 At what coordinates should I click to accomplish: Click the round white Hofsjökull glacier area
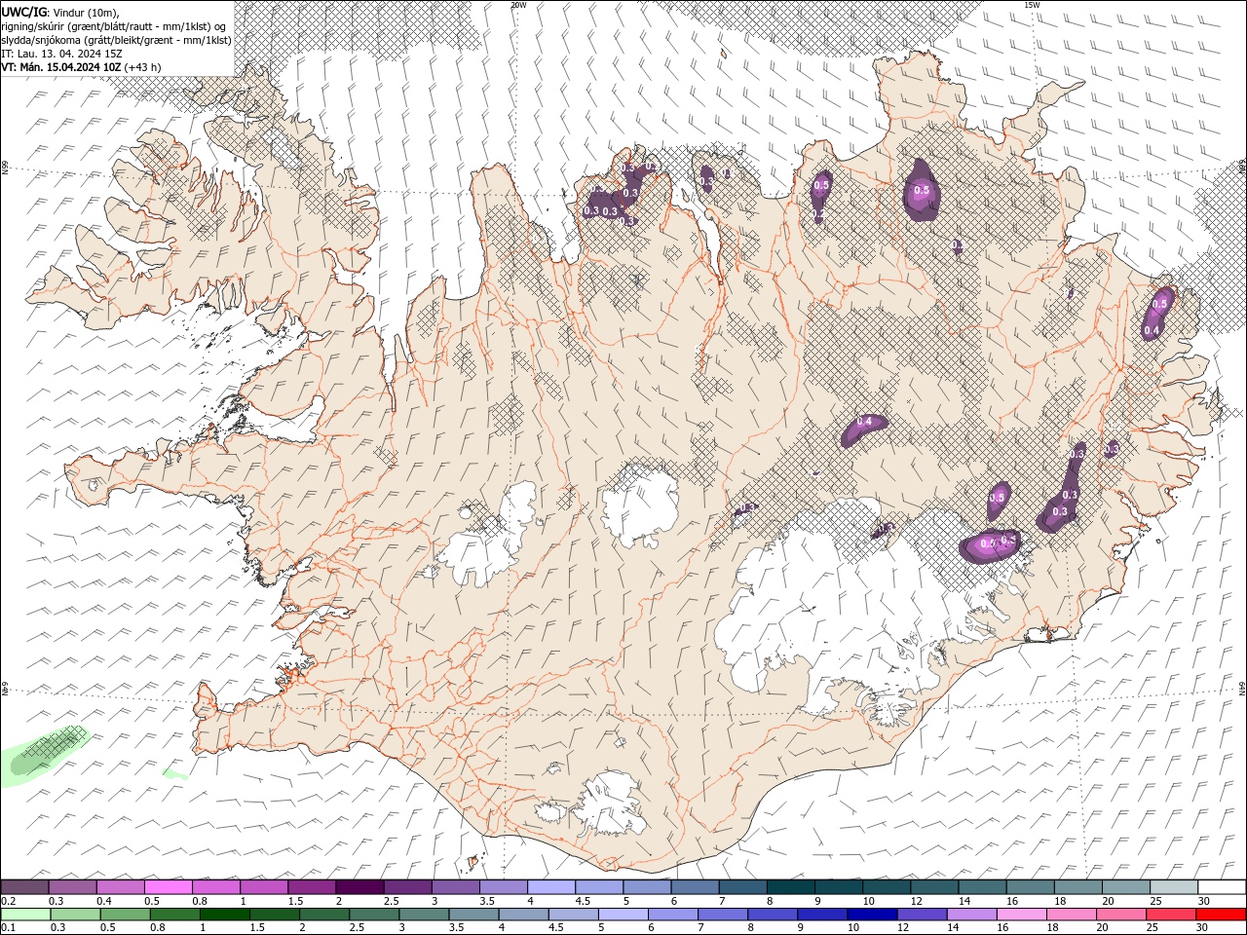(x=639, y=505)
